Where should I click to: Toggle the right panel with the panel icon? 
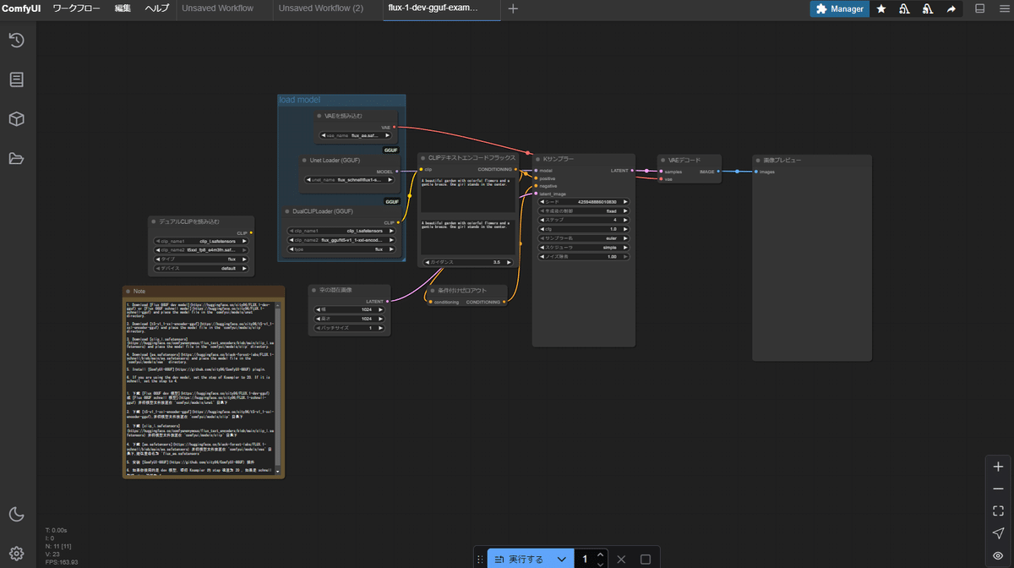(980, 8)
